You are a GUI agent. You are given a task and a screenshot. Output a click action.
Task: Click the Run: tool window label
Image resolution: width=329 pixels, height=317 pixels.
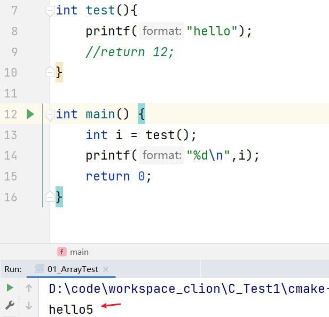(13, 269)
